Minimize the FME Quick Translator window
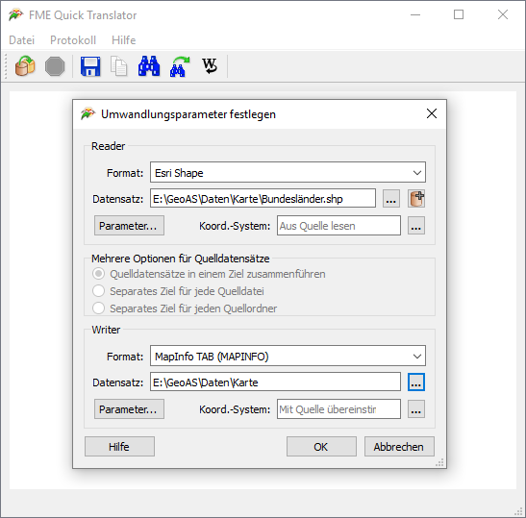Viewport: 526px width, 518px height. tap(415, 14)
